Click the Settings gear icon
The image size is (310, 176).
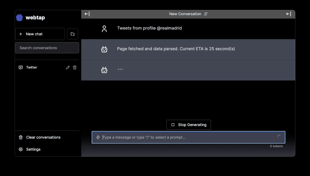[x=20, y=149]
